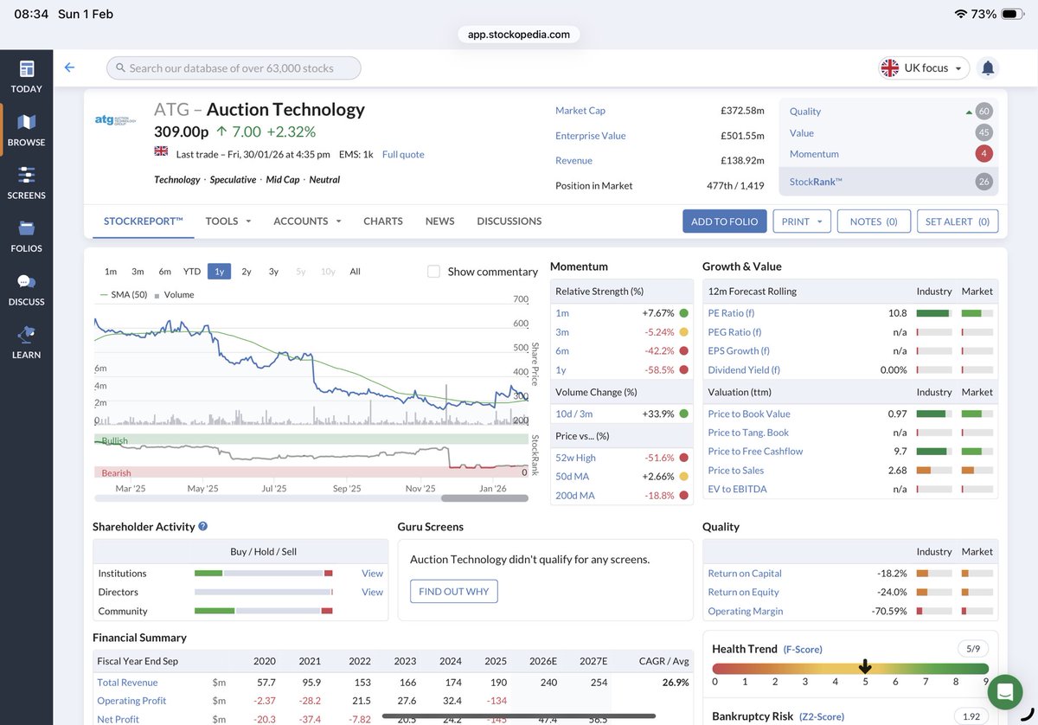Click the stock search field
Image resolution: width=1038 pixels, height=725 pixels.
[234, 67]
